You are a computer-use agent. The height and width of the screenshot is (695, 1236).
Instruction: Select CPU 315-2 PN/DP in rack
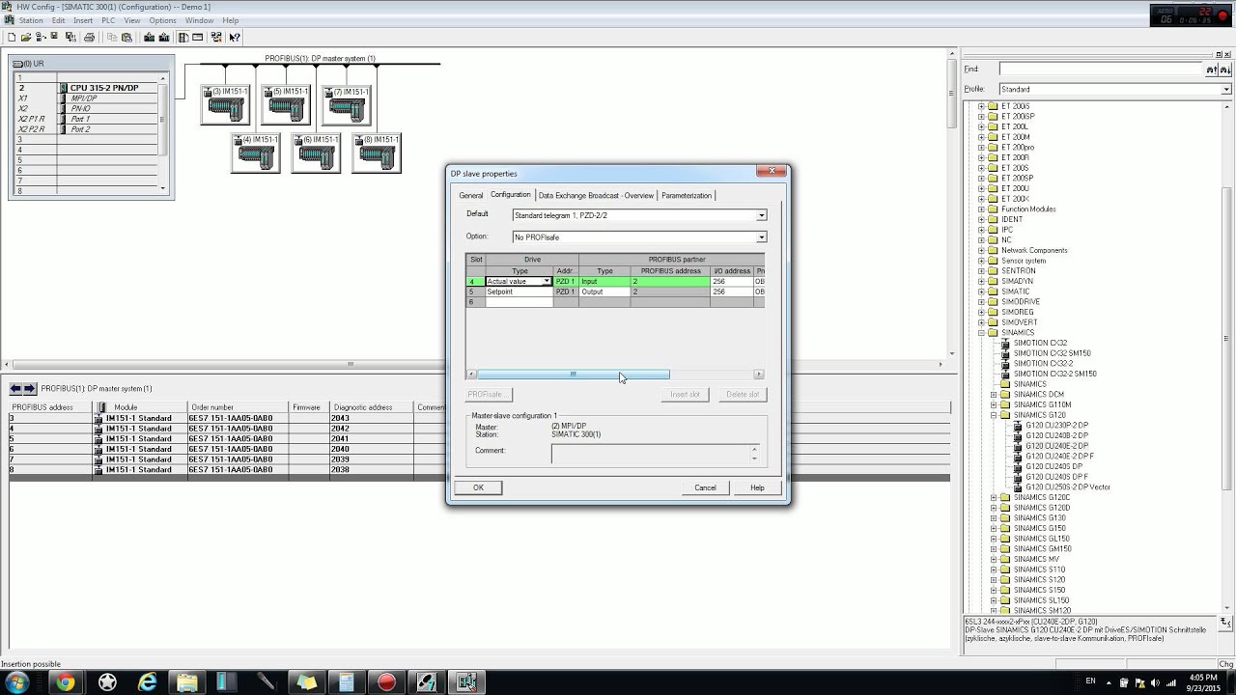click(104, 88)
